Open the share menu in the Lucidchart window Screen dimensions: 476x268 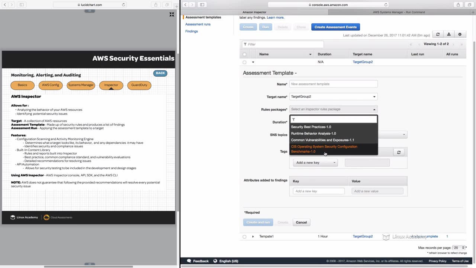(156, 5)
